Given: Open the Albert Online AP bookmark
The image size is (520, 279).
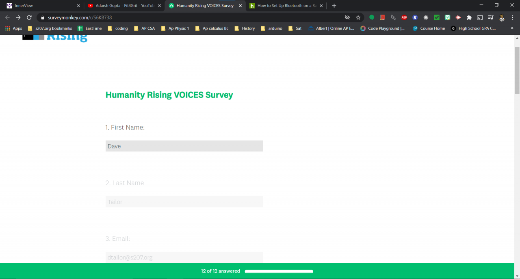Looking at the screenshot, I should (331, 28).
